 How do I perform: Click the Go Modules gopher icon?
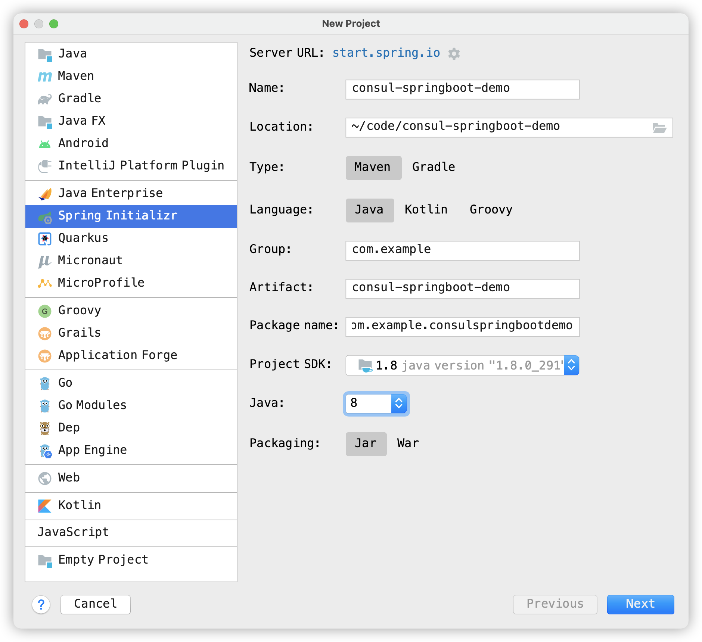tap(45, 406)
